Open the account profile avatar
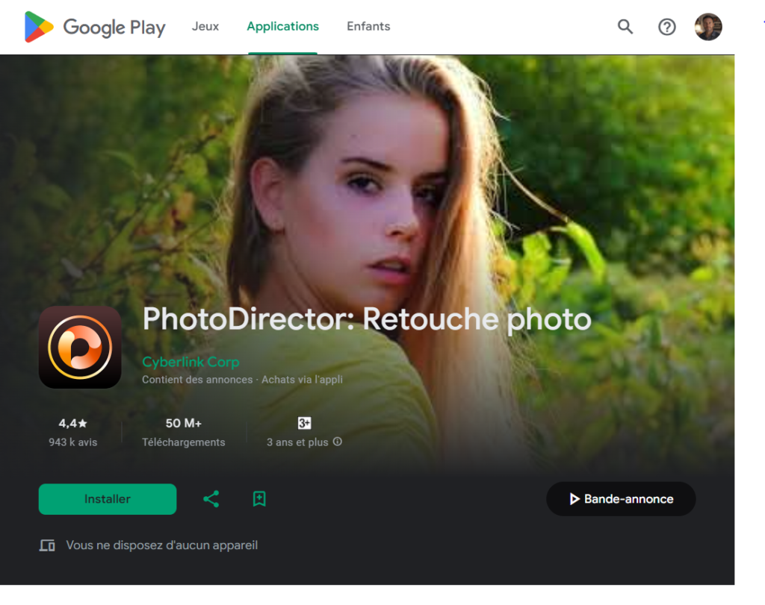This screenshot has width=765, height=605. tap(708, 27)
